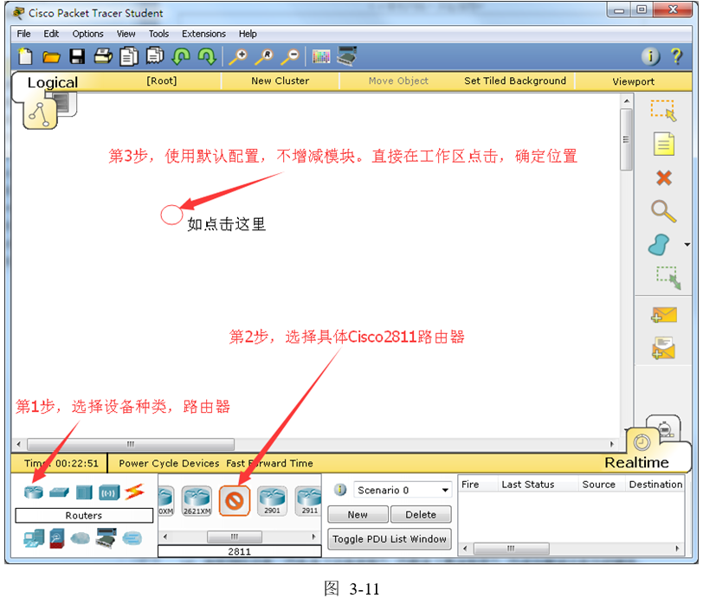Choose the Inspect magnifier tool

click(663, 210)
